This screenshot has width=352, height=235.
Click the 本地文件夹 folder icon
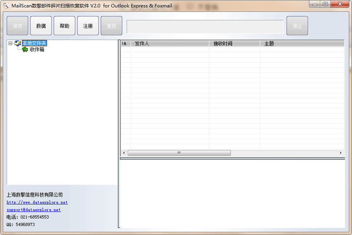coord(18,43)
